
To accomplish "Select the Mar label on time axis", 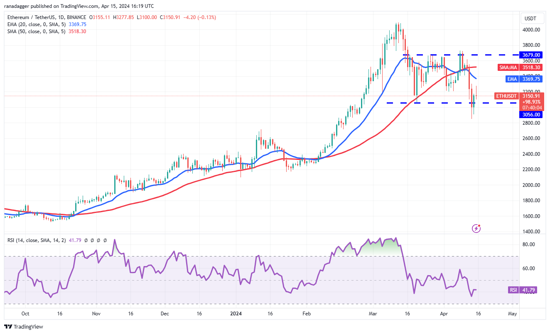I will (373, 314).
